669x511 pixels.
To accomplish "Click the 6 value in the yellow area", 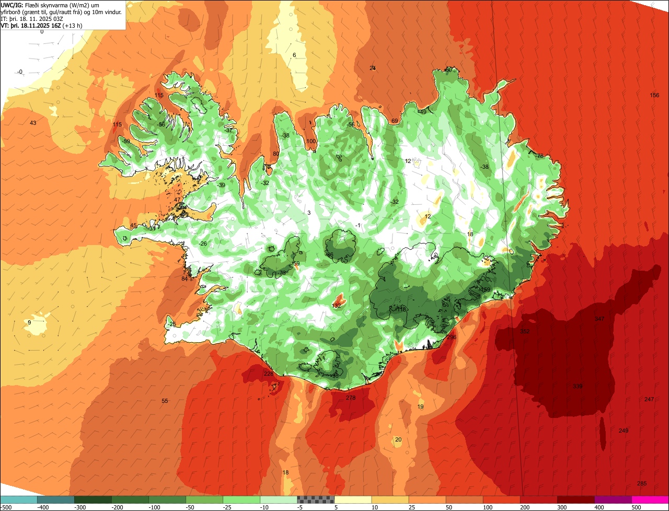I will pos(294,55).
